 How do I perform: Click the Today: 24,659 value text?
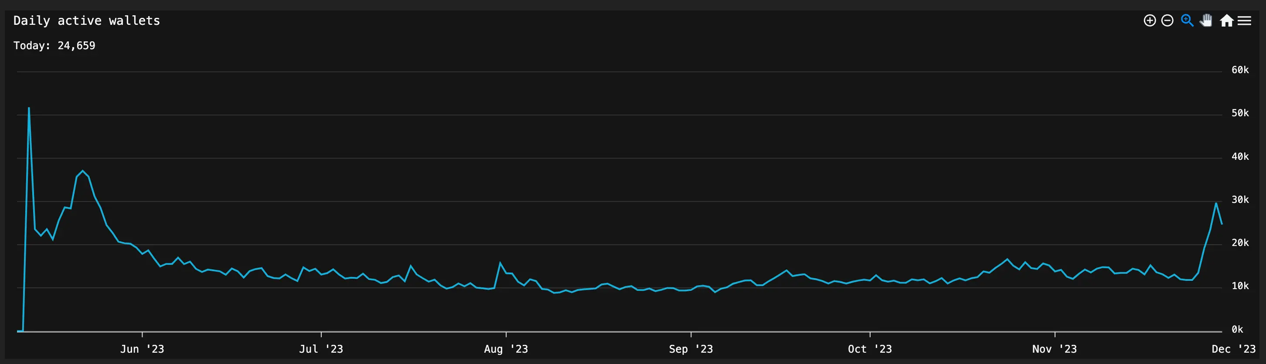click(x=54, y=46)
